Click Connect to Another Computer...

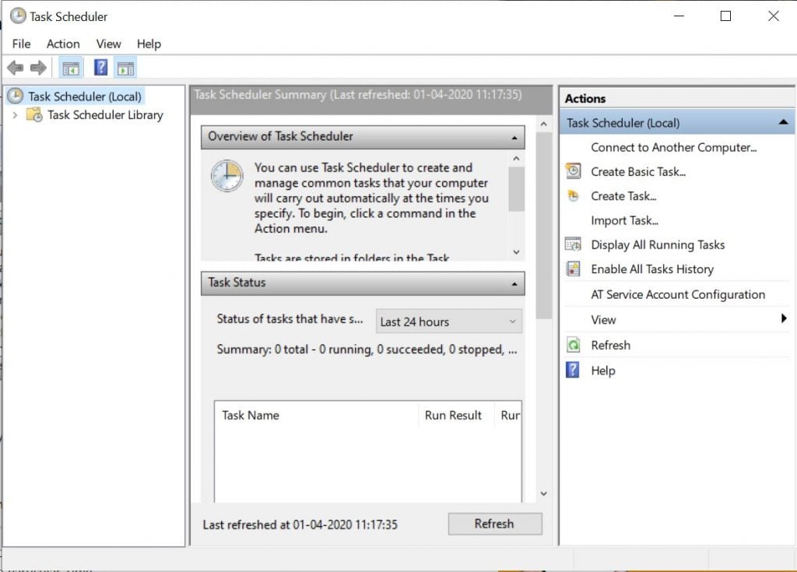(x=673, y=147)
